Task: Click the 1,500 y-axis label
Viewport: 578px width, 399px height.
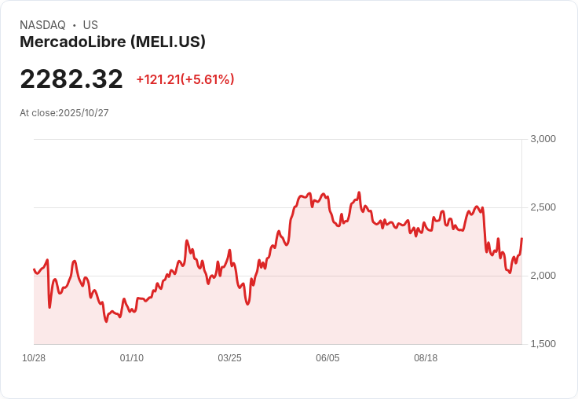Action: click(543, 344)
